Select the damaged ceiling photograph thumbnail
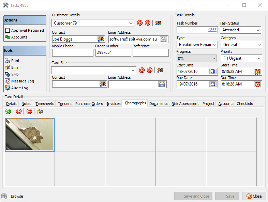This screenshot has height=202, width=268. coord(30,135)
